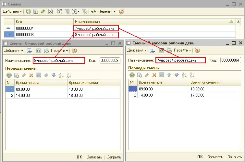Click find-in-list icon in 7-часовой window

[x=152, y=50]
